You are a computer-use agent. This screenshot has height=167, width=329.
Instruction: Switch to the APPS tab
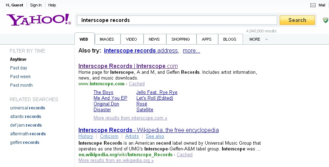point(207,39)
